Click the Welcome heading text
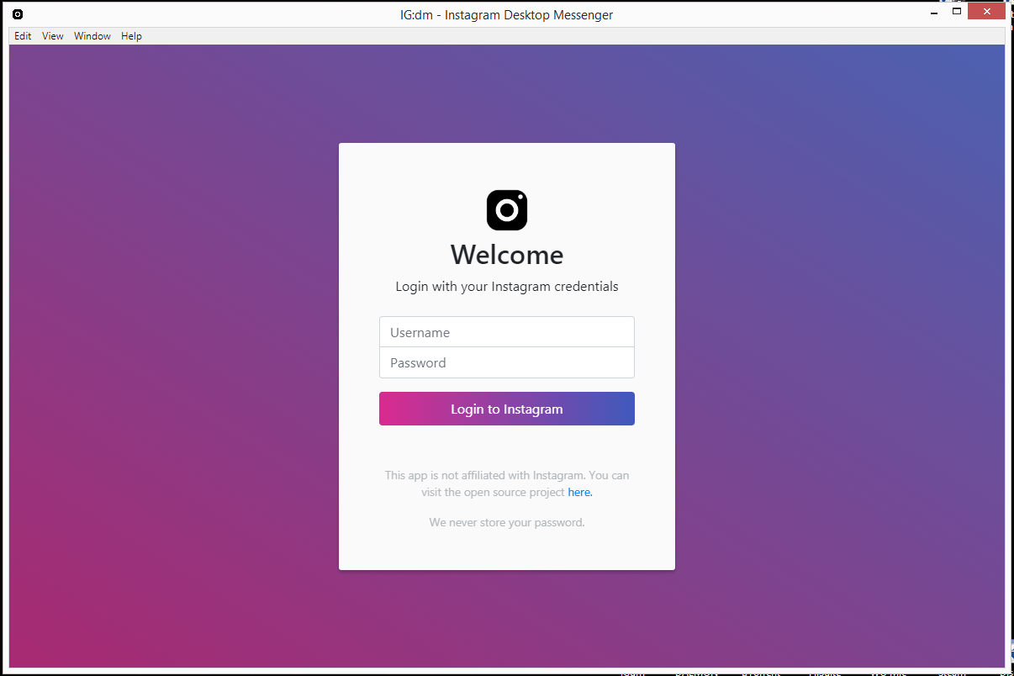1014x676 pixels. 507,255
